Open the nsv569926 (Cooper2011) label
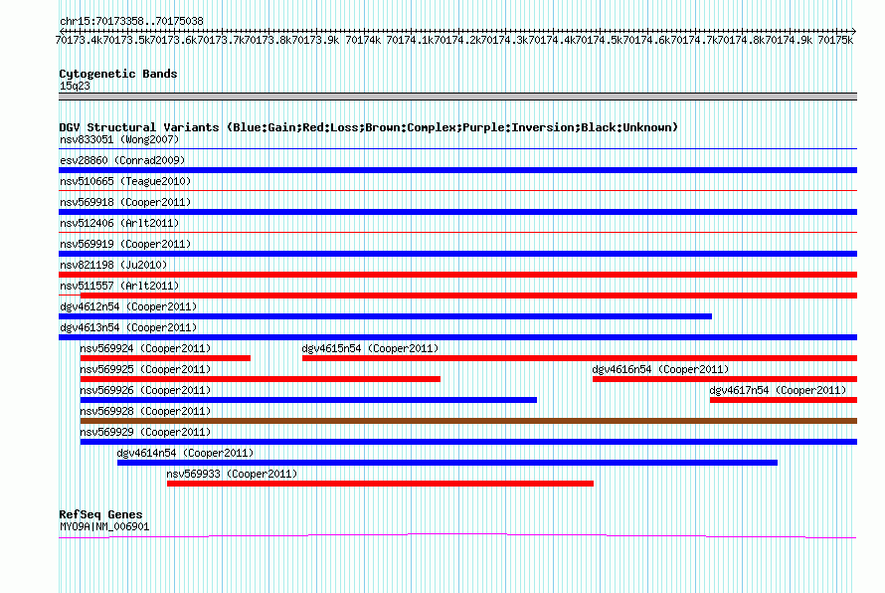Screen dimensions: 885x593 pyautogui.click(x=145, y=390)
